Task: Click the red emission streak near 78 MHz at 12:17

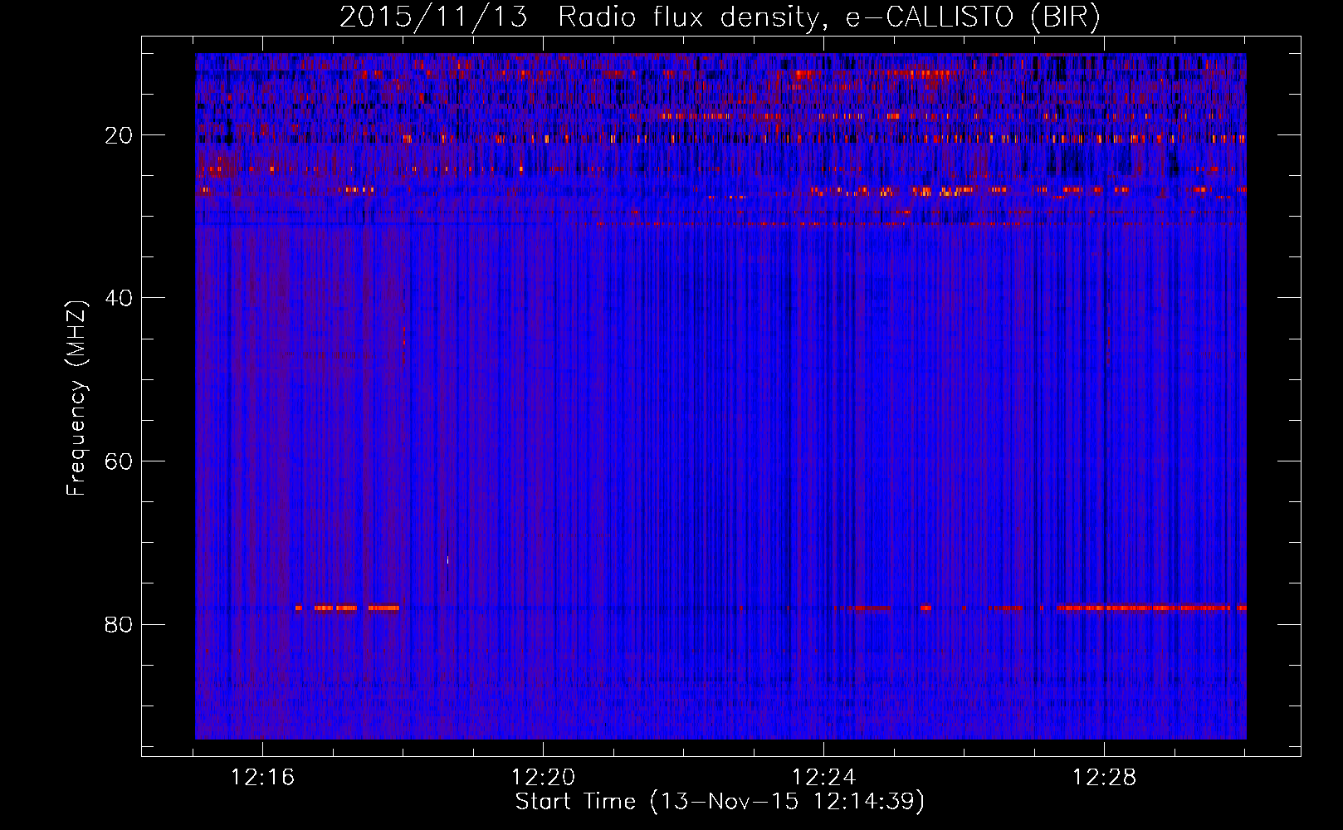Action: 347,608
